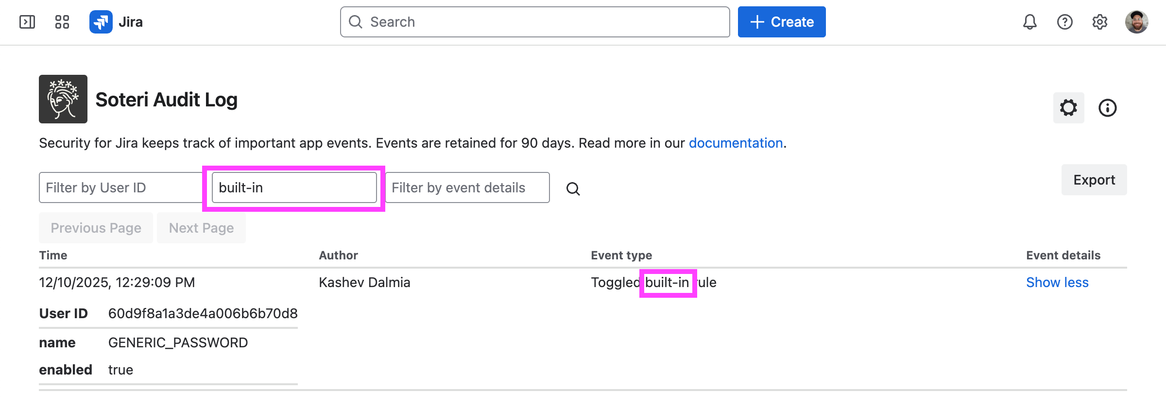Export the audit log
1166x409 pixels.
(1094, 180)
